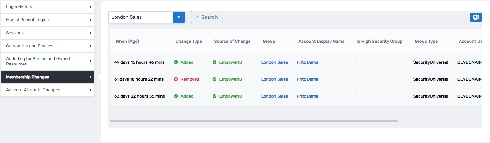The width and height of the screenshot is (490, 143).
Task: Click green check icon beside last Added
Action: [x=176, y=96]
